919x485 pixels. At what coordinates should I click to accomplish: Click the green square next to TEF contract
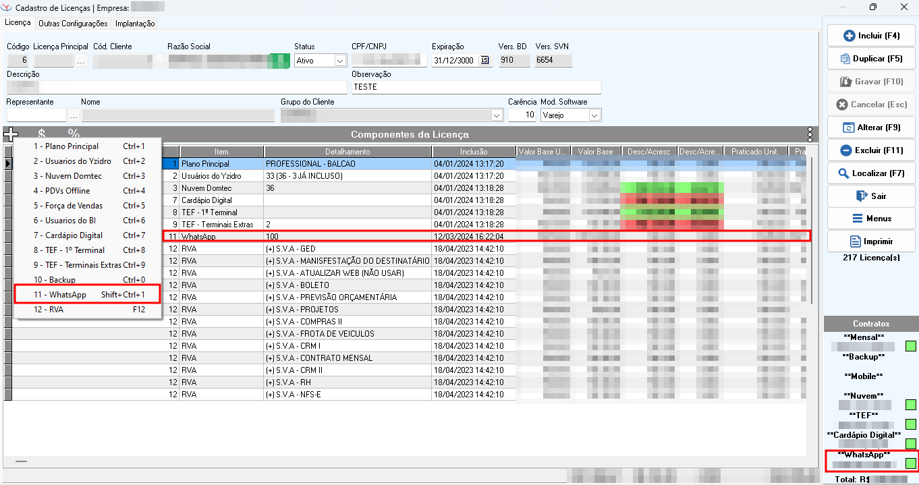[910, 424]
